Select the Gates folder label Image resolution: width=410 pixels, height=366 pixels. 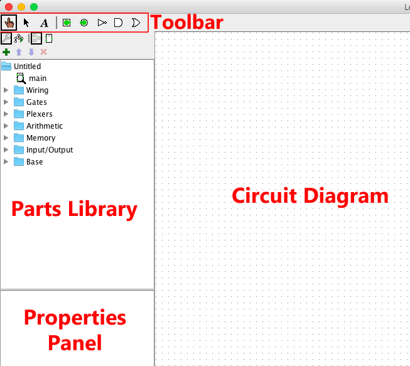point(36,102)
